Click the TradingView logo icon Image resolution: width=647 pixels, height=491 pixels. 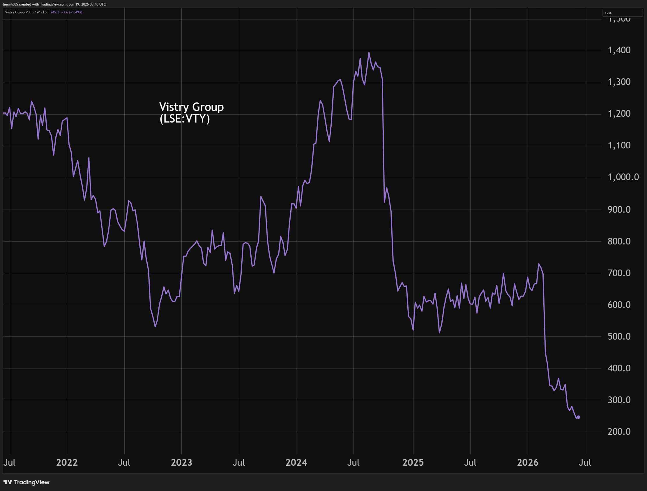[x=8, y=482]
